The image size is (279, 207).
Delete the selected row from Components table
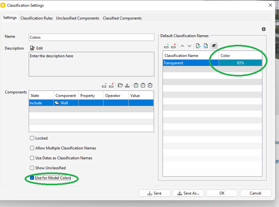[x=111, y=85]
